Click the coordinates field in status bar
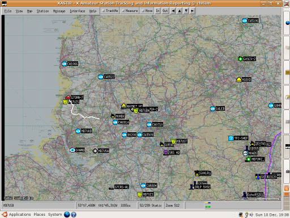This screenshot has width=290, height=218. [107, 206]
